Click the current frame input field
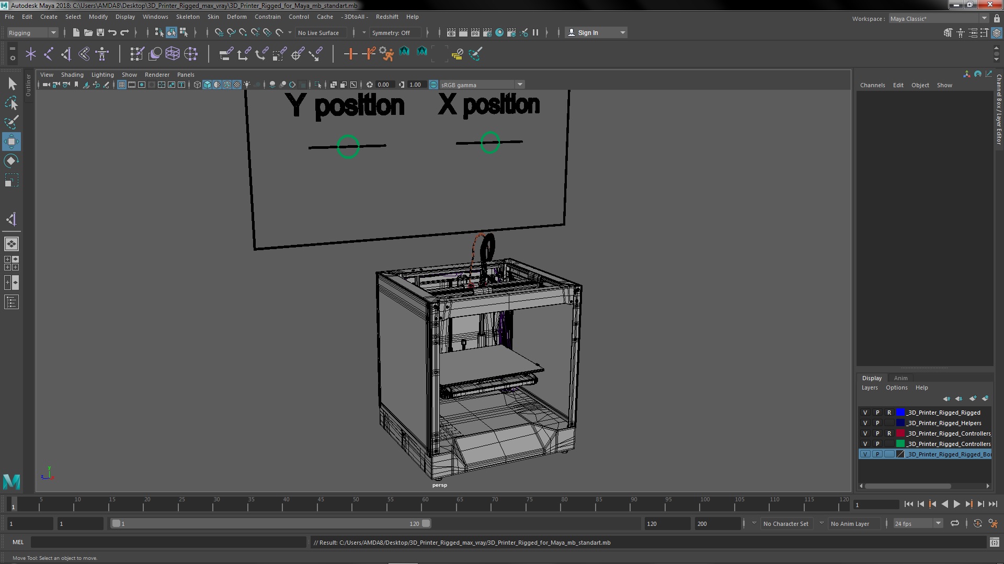Viewport: 1004px width, 564px height. coord(876,504)
